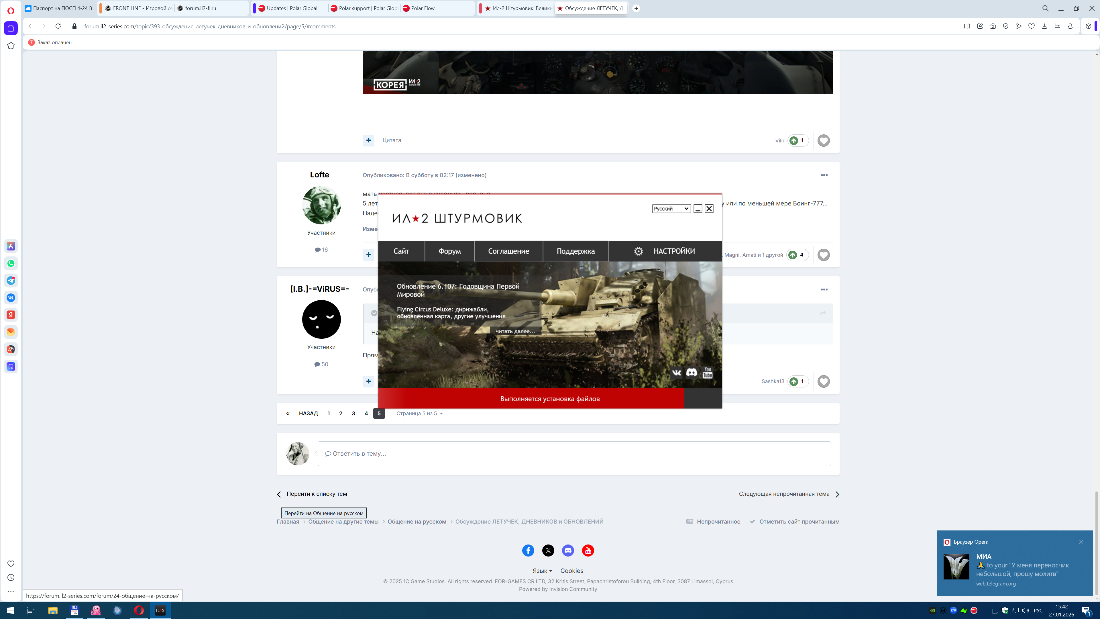Viewport: 1100px width, 619px height.
Task: Expand the Язык footer dropdown
Action: click(x=542, y=571)
